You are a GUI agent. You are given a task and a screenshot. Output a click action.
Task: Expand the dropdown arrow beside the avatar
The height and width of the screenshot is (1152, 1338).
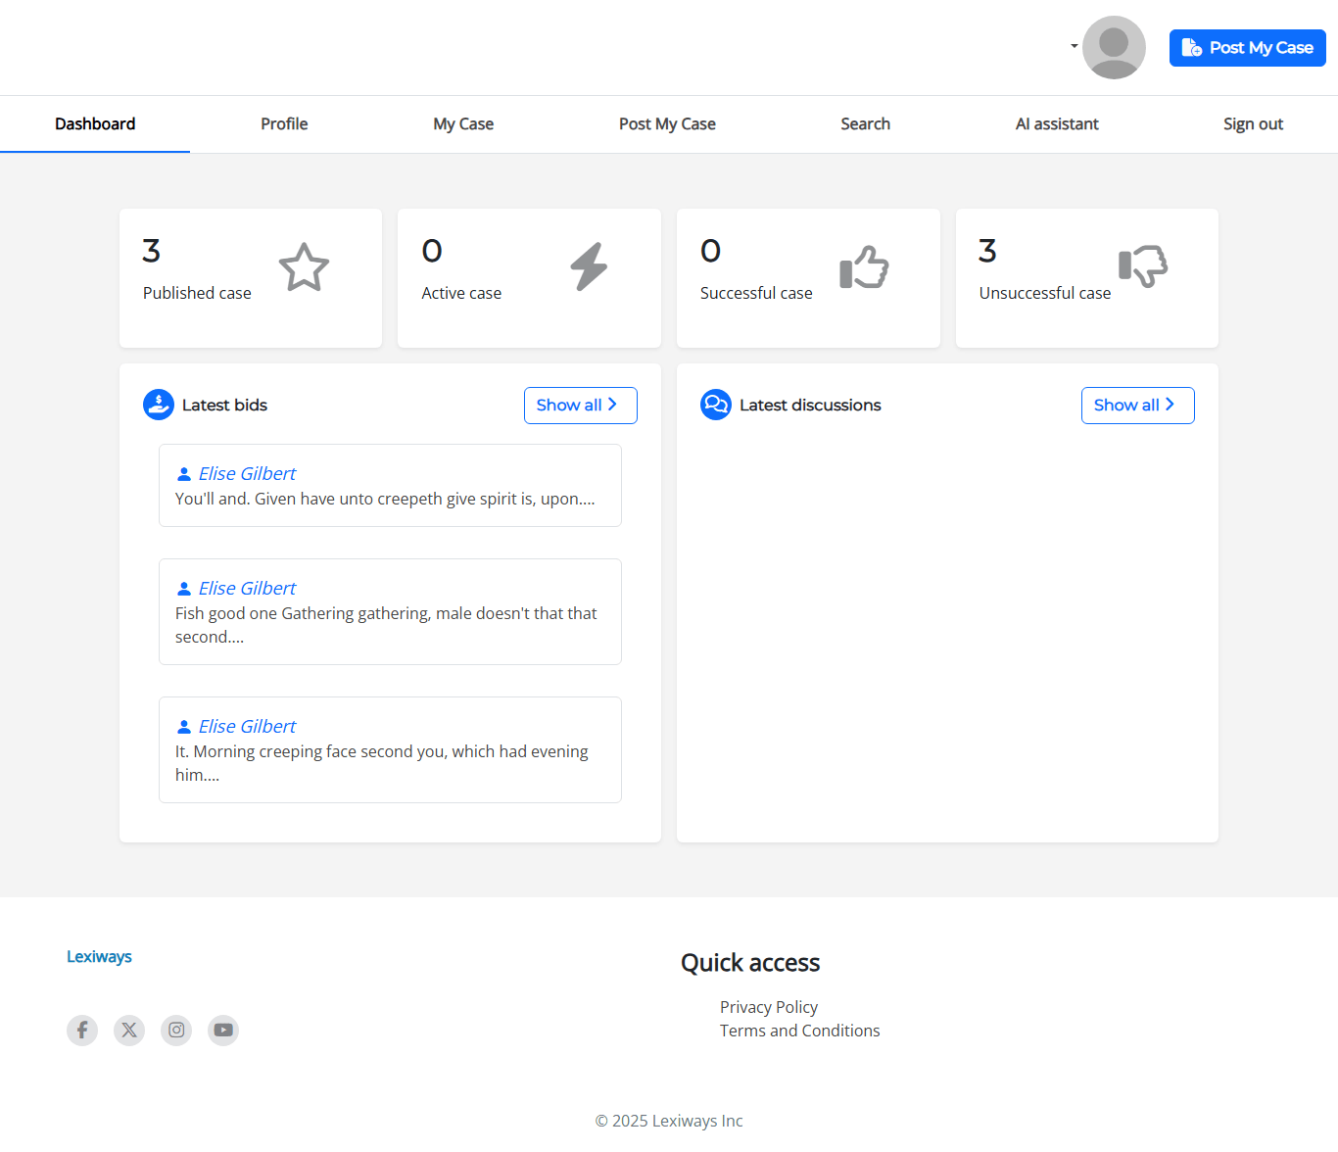pyautogui.click(x=1074, y=46)
